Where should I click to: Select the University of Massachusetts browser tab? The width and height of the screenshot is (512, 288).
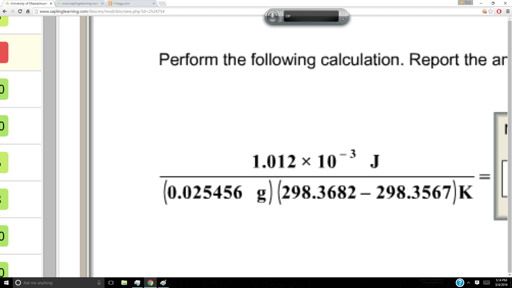pos(26,3)
